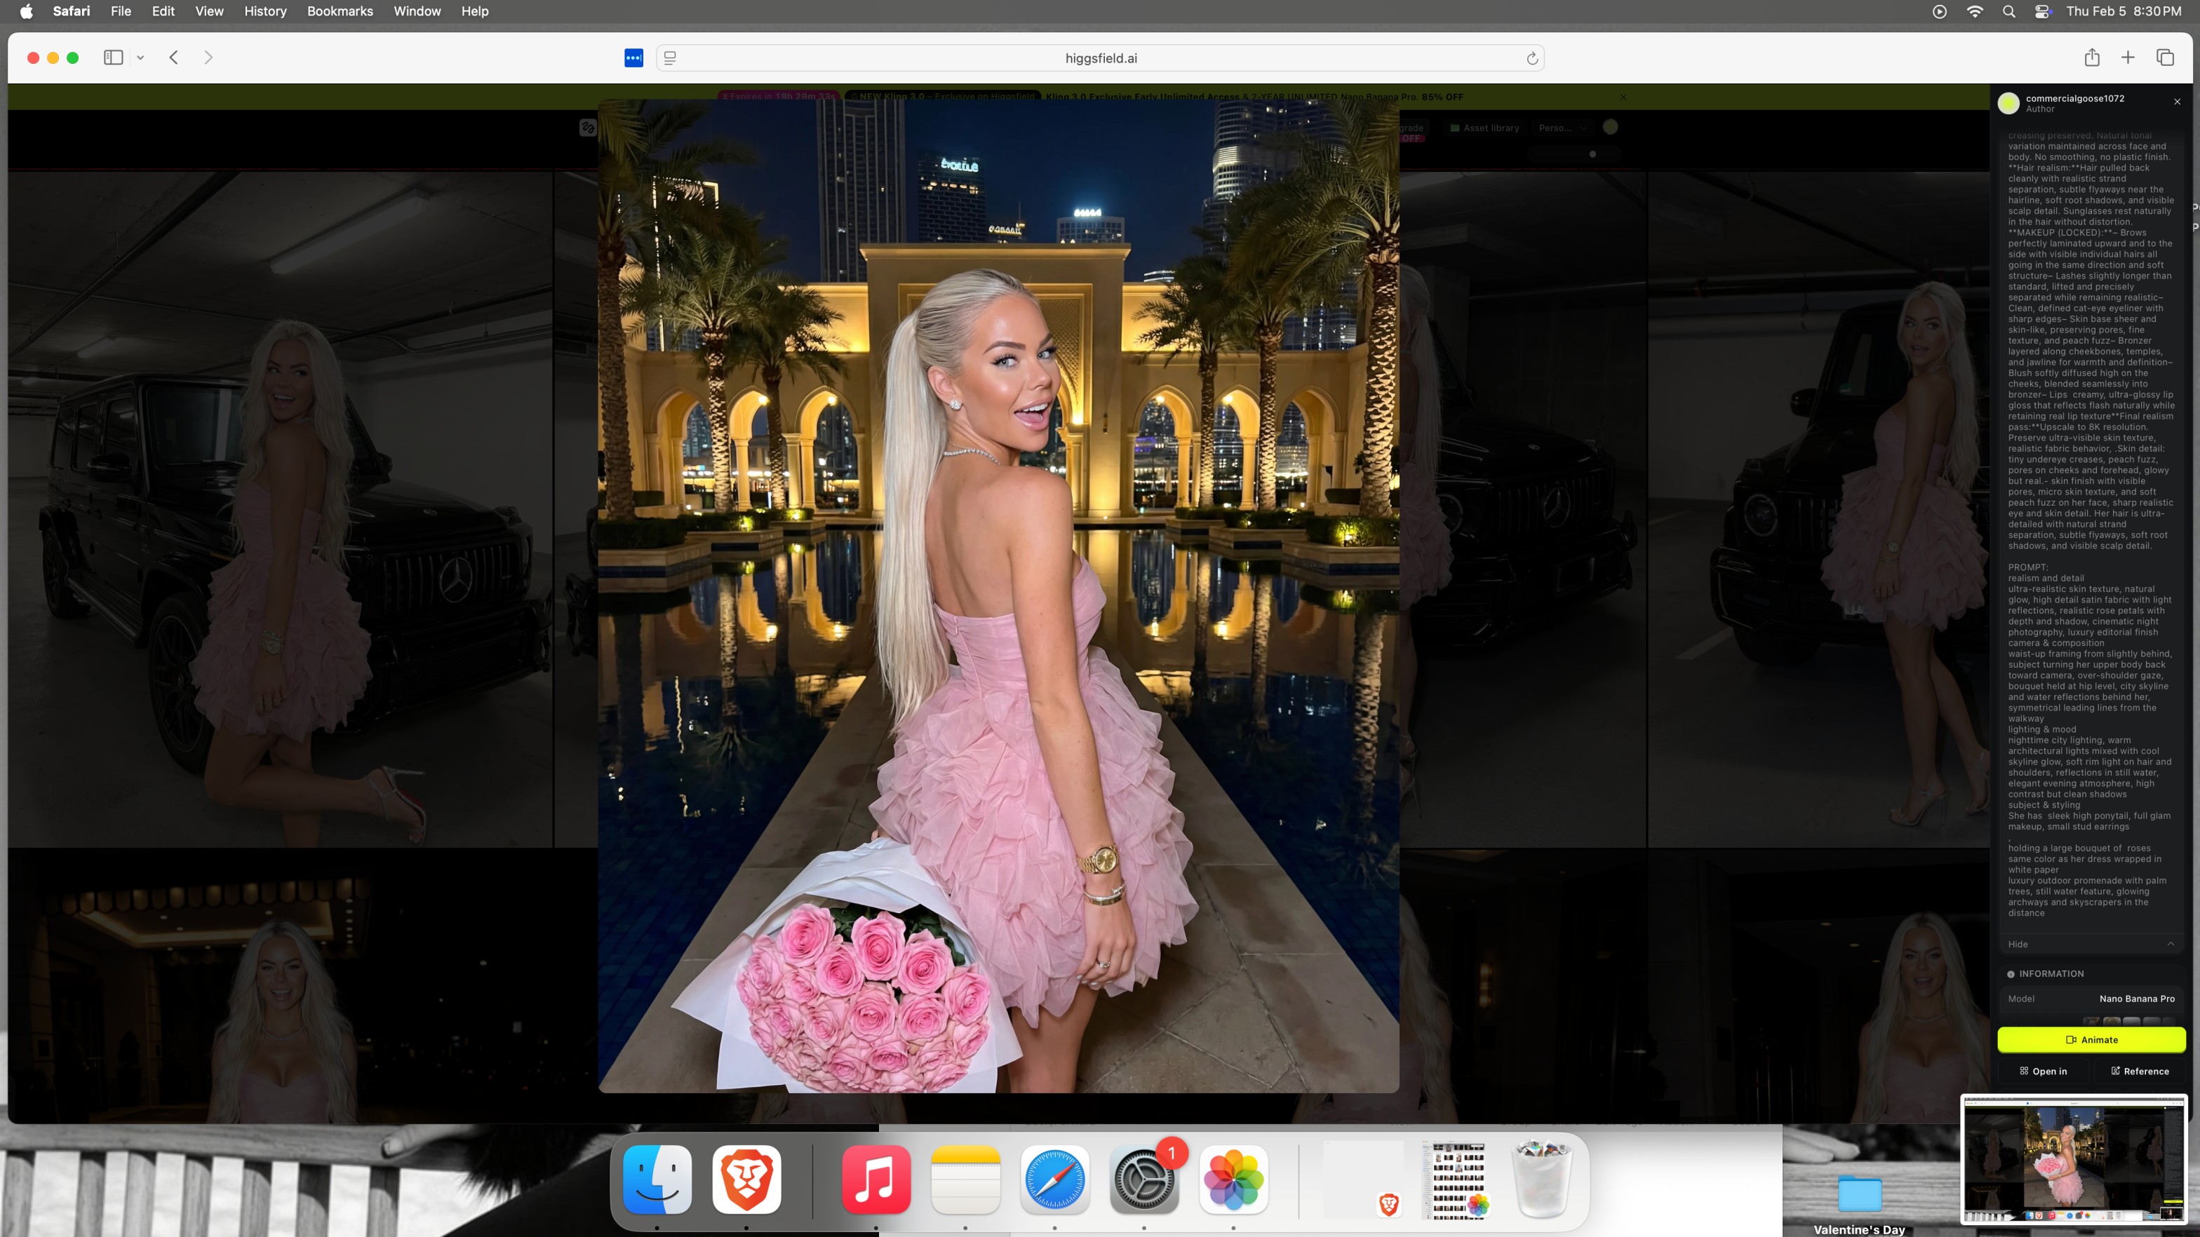Click the extension icon left of address bar

pyautogui.click(x=633, y=58)
